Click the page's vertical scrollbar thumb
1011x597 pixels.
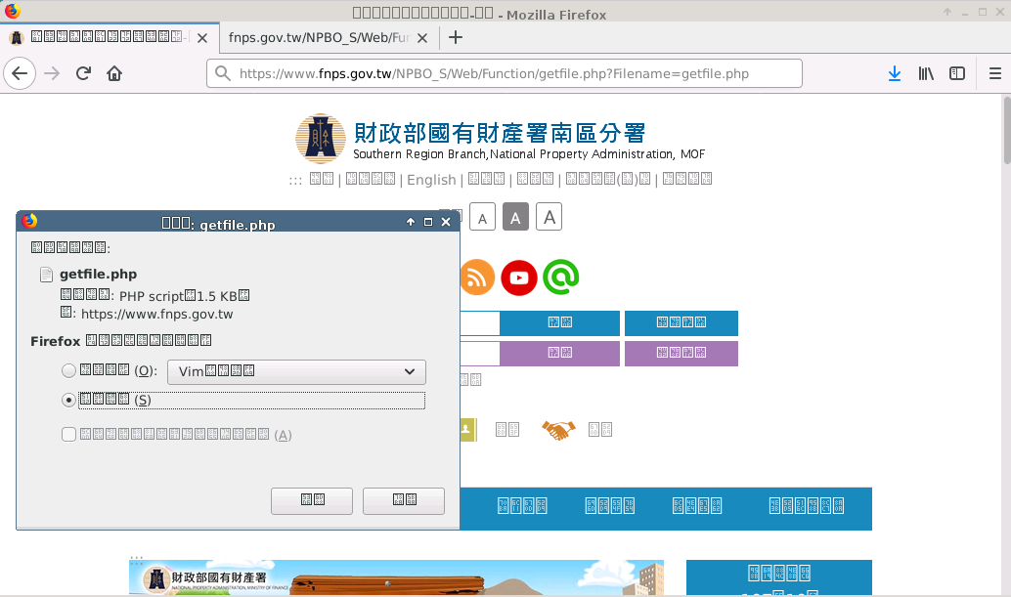coord(1006,129)
